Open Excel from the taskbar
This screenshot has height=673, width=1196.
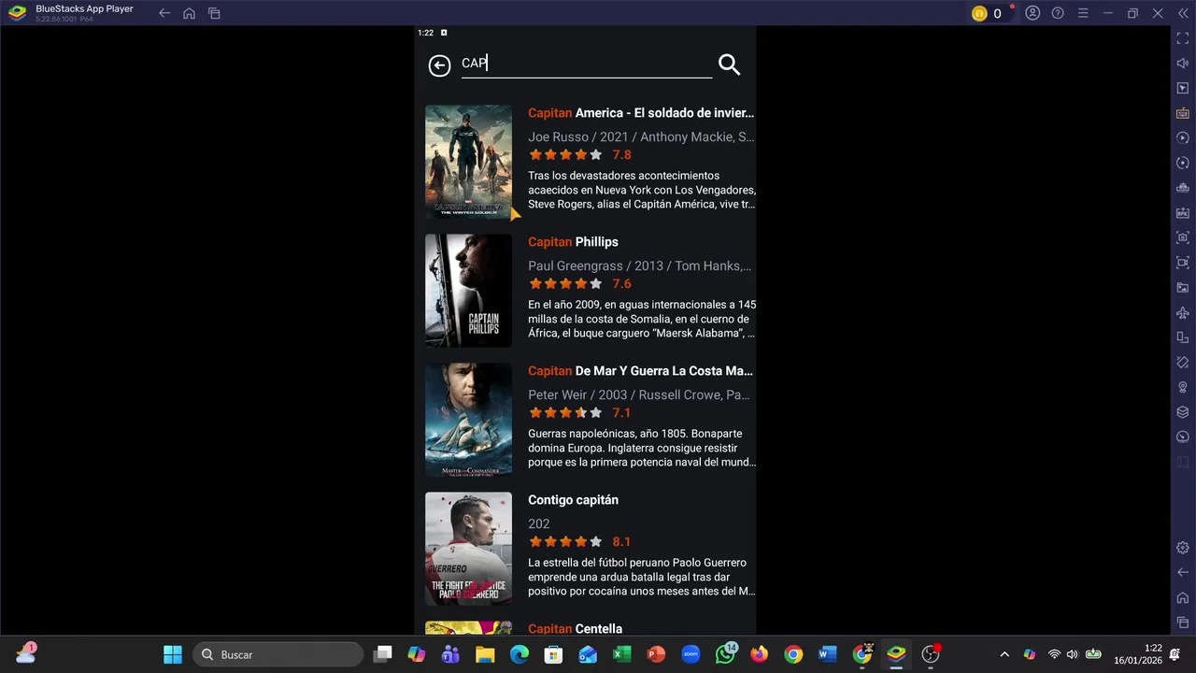tap(622, 654)
